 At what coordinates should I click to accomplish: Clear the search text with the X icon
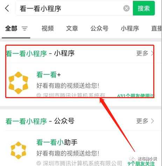[x=126, y=8]
